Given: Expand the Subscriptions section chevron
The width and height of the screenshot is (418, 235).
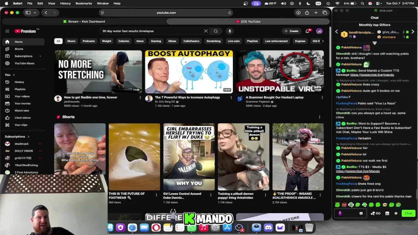Looking at the screenshot, I should point(28,136).
